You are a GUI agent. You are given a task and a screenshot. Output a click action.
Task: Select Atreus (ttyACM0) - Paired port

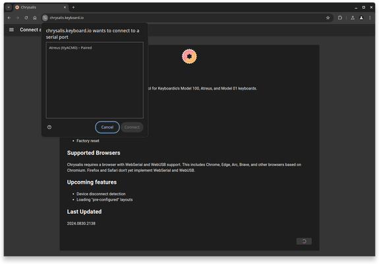pyautogui.click(x=94, y=48)
